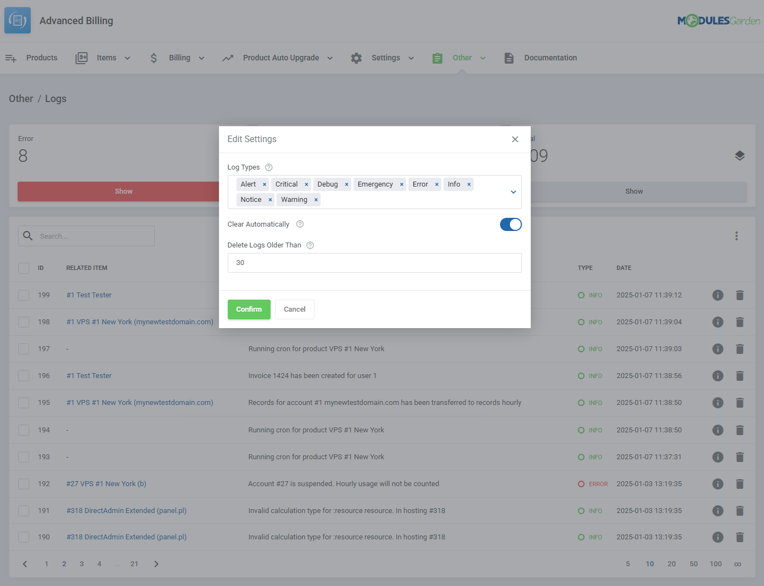Remove the Emergency log type tag
Image resolution: width=764 pixels, height=586 pixels.
[x=402, y=184]
